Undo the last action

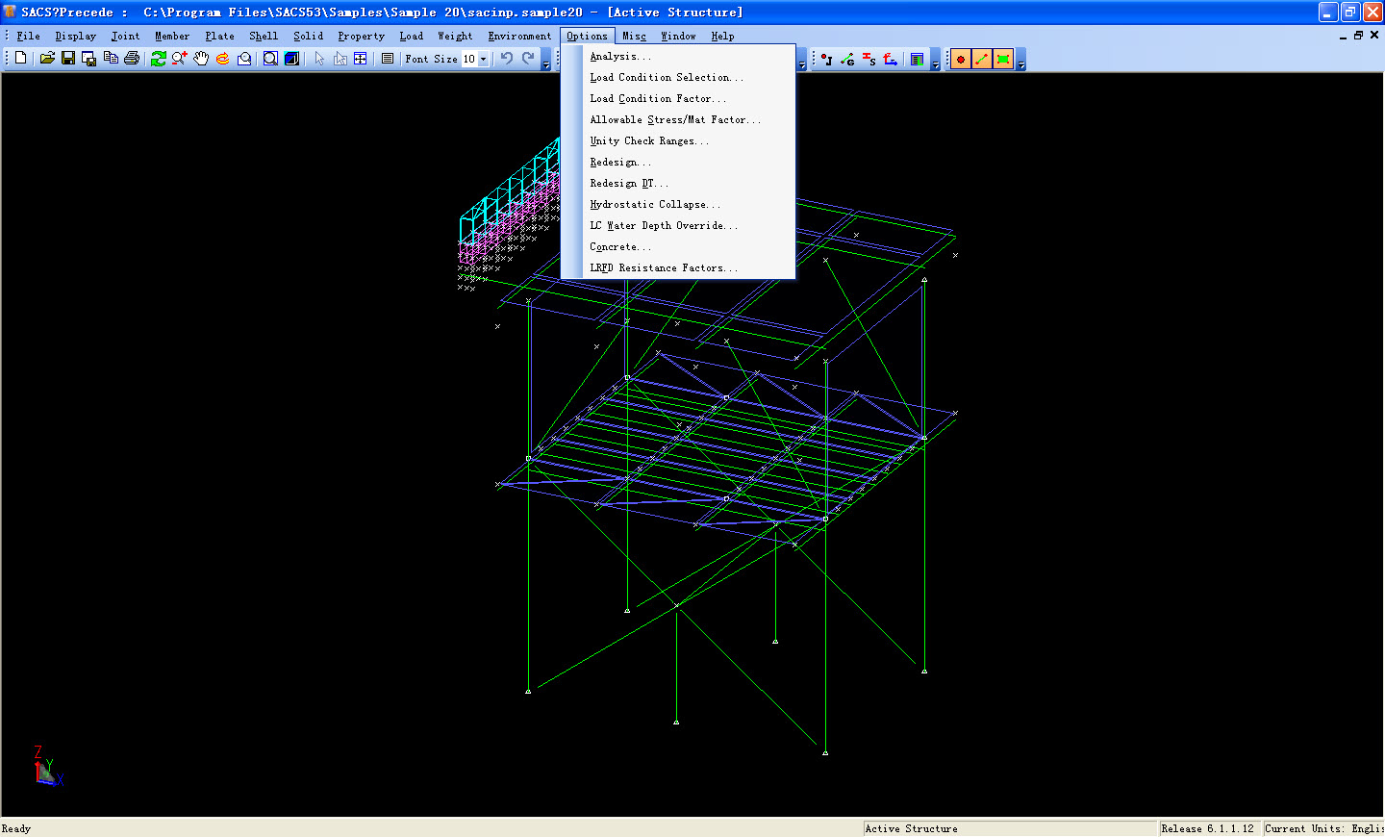click(507, 59)
